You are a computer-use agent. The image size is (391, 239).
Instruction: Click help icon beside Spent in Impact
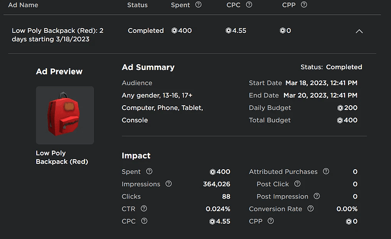pyautogui.click(x=149, y=171)
